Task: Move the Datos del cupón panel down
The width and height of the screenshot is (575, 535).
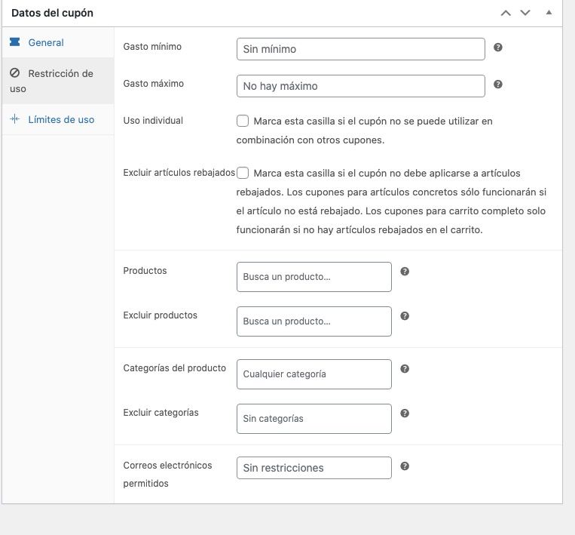Action: (525, 14)
